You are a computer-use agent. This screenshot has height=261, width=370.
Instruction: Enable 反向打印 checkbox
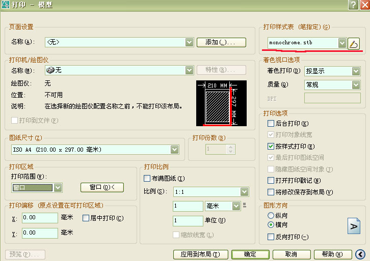(x=271, y=237)
